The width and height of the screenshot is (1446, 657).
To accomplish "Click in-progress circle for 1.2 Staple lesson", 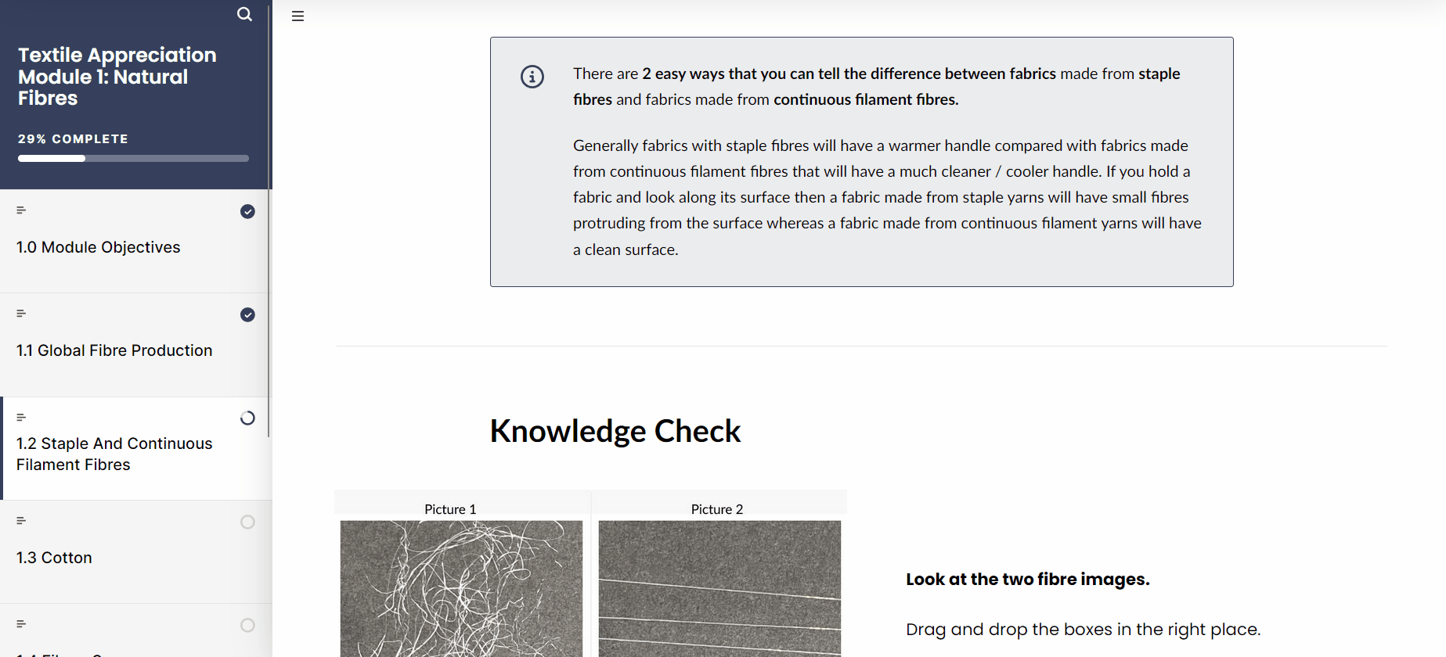I will [247, 418].
